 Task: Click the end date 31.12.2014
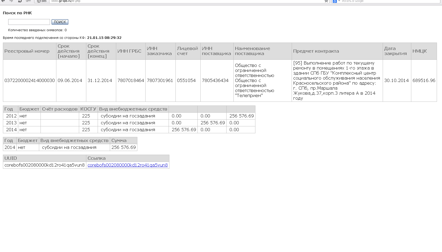click(x=100, y=80)
